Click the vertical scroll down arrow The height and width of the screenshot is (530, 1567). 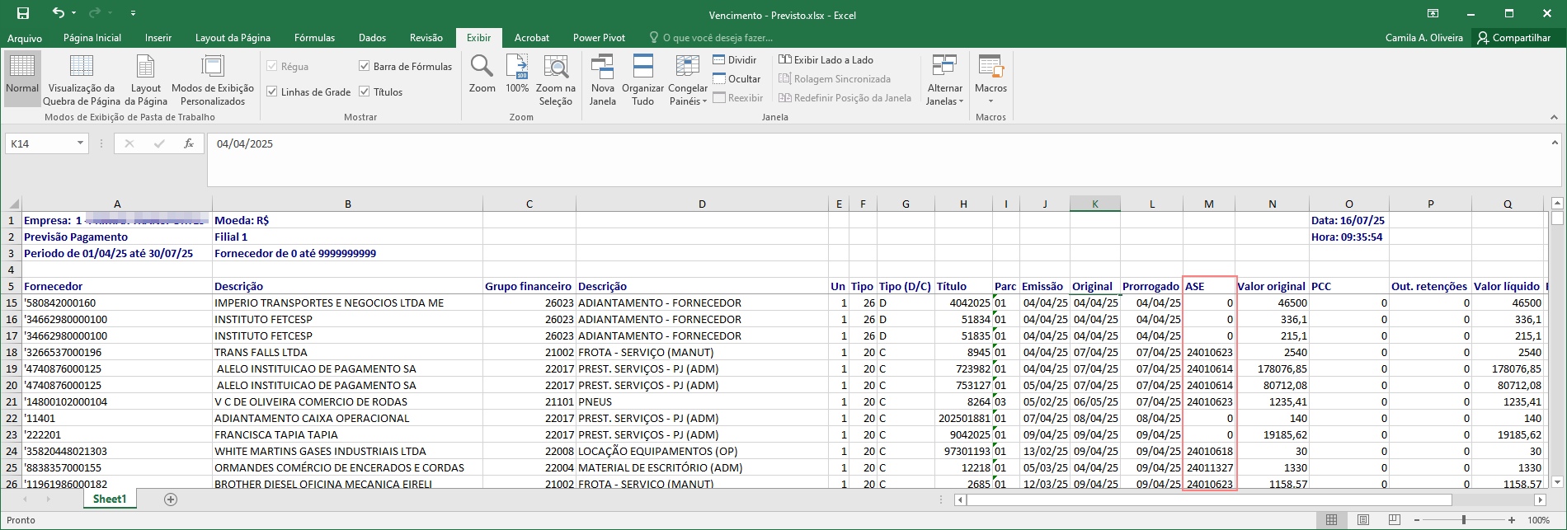point(1557,483)
